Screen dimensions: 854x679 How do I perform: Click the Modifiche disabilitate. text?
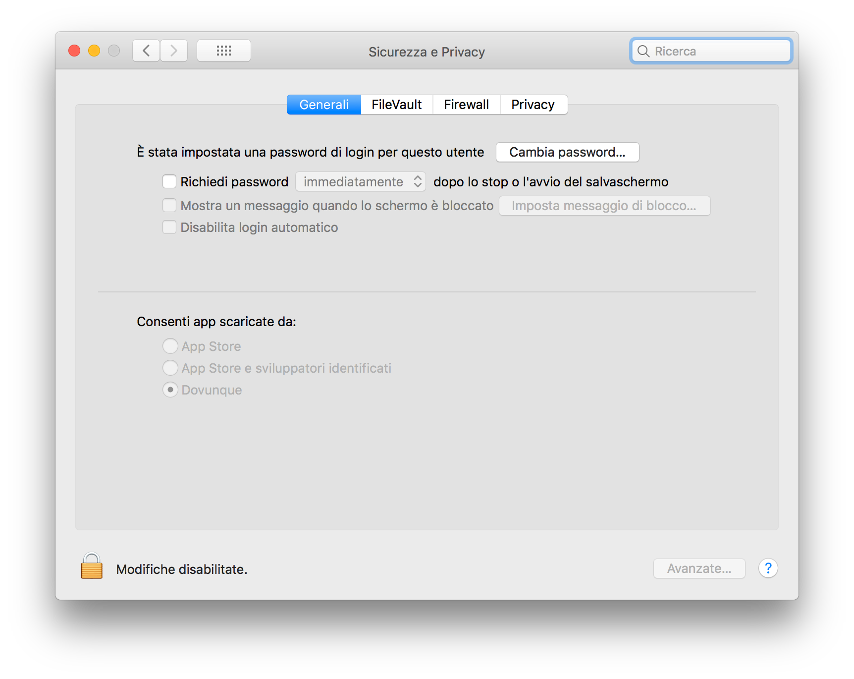(x=182, y=569)
